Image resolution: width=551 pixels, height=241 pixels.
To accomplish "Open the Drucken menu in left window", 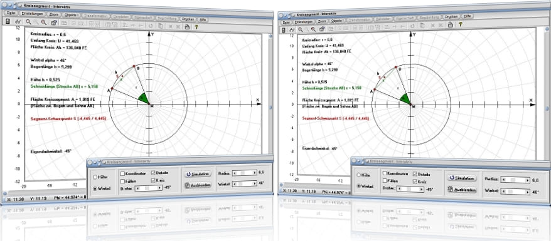I will click(x=188, y=19).
